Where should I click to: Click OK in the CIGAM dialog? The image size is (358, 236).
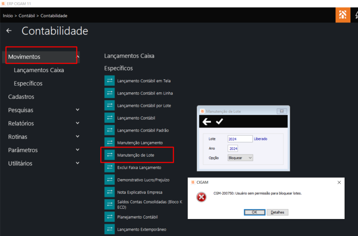[x=255, y=212]
